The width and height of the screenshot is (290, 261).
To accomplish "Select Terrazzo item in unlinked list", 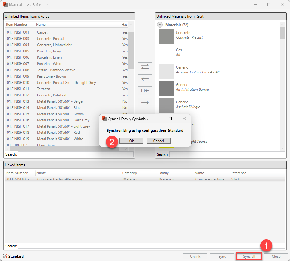I will 43,89.
